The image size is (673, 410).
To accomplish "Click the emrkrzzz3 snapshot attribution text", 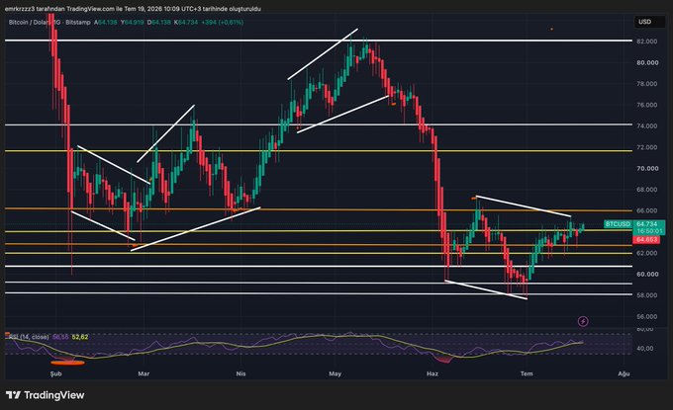I will (x=133, y=9).
